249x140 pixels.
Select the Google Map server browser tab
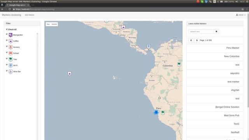tap(17, 5)
